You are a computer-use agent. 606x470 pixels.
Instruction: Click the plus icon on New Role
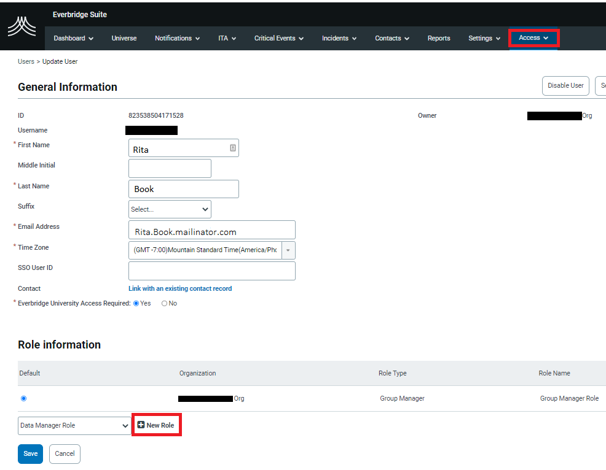(143, 425)
